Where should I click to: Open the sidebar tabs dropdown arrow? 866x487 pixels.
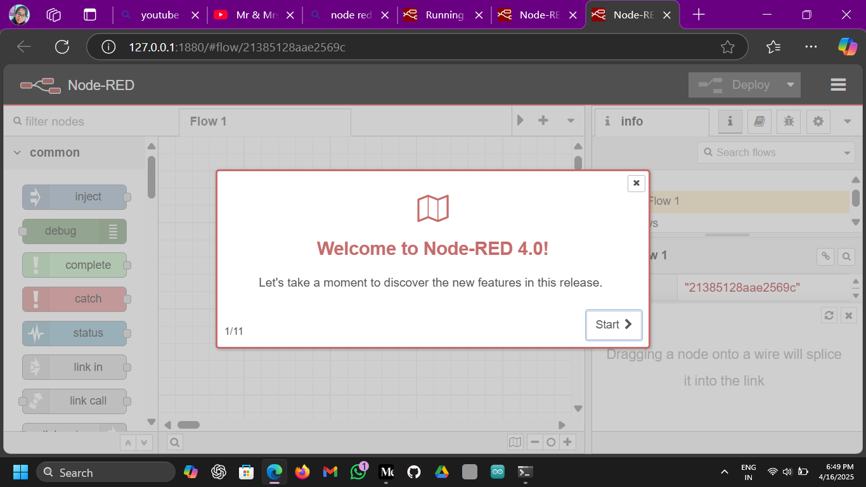tap(848, 121)
